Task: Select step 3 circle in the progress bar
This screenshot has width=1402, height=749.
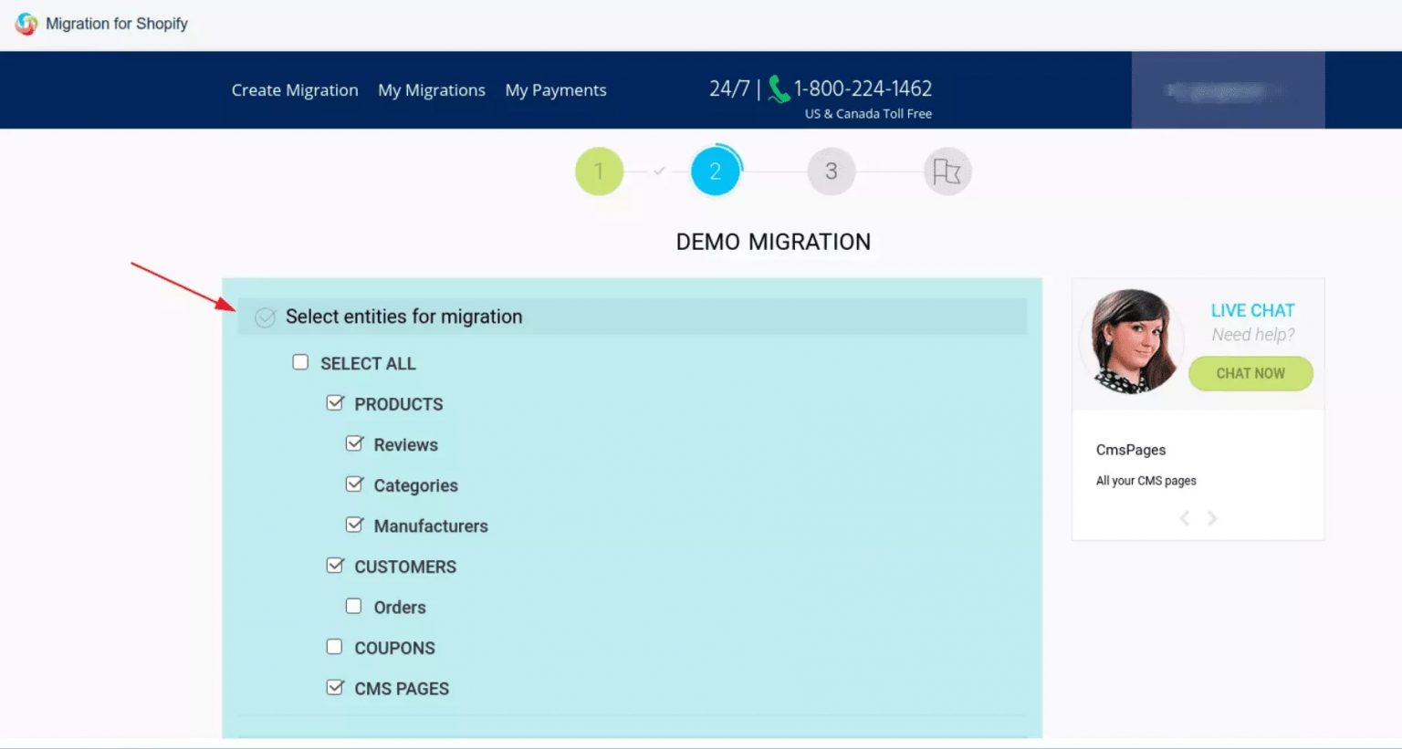Action: (x=831, y=171)
